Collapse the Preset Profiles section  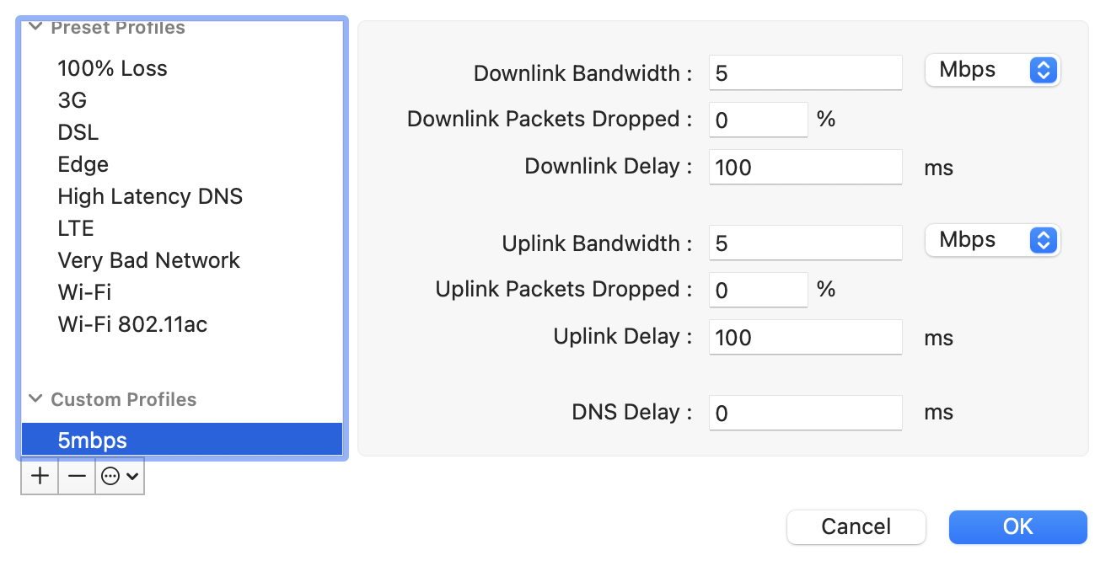click(x=35, y=27)
